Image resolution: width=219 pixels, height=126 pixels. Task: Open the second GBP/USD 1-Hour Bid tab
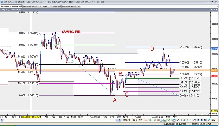(52, 6)
